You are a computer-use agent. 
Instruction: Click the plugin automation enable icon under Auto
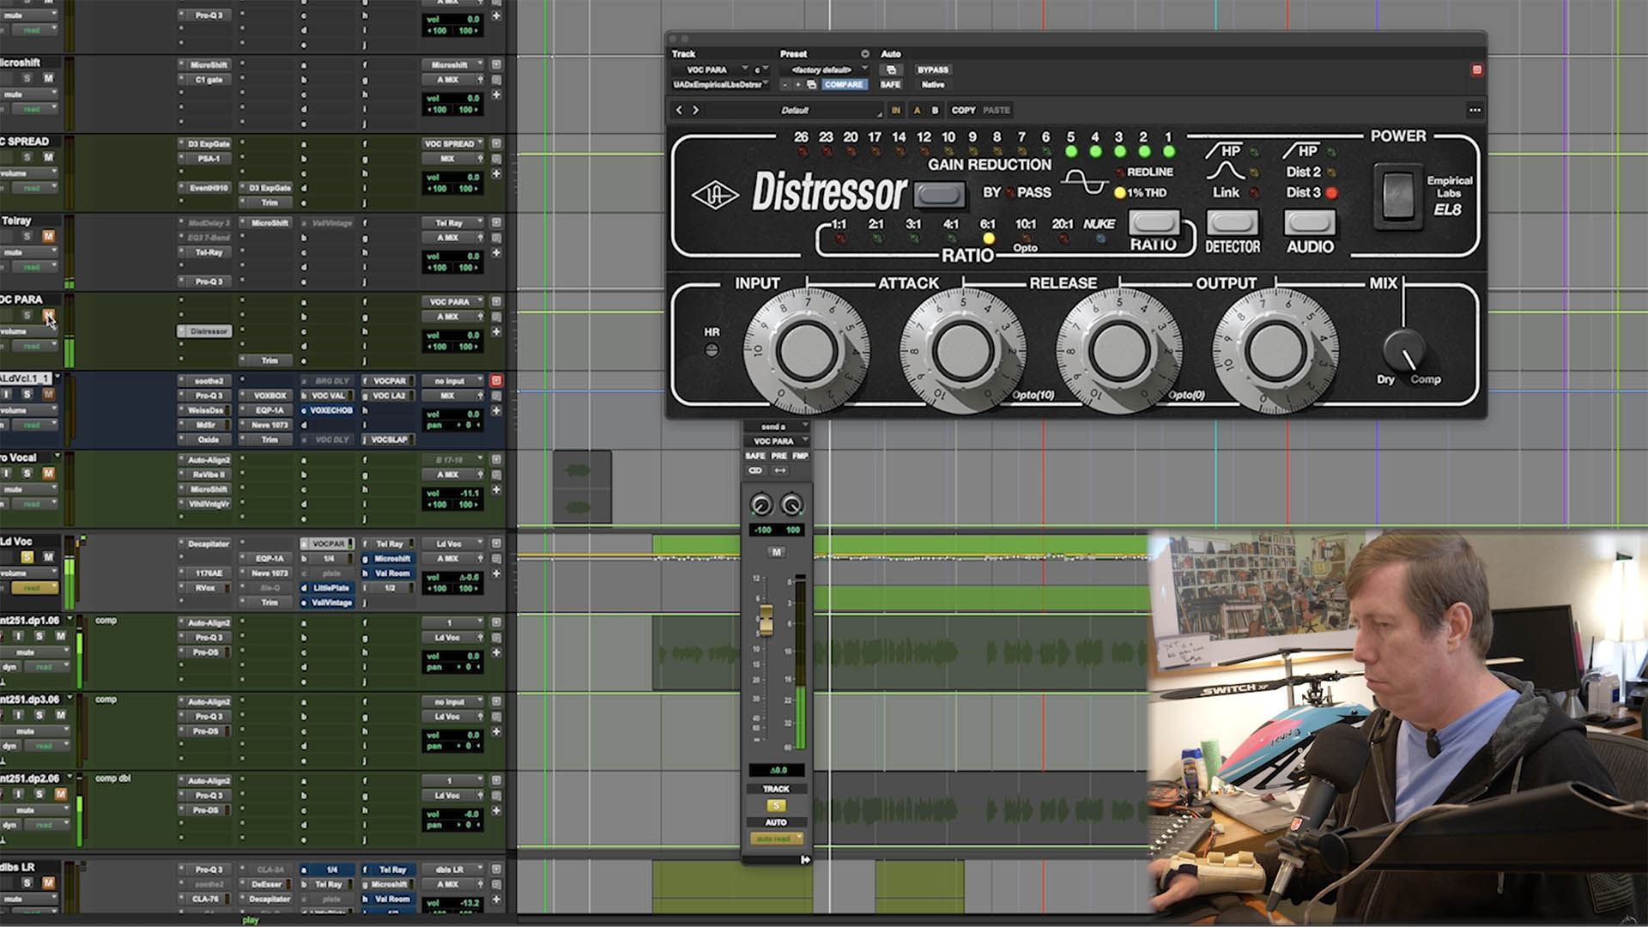tap(891, 70)
